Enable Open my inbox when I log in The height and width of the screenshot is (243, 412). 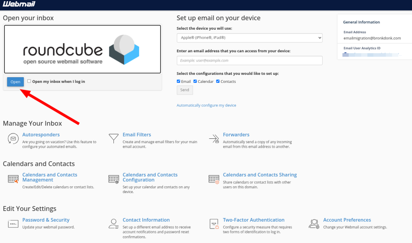point(29,81)
